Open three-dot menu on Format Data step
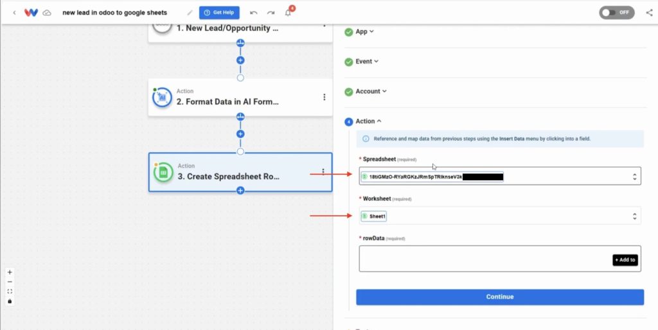This screenshot has height=330, width=658. click(324, 97)
